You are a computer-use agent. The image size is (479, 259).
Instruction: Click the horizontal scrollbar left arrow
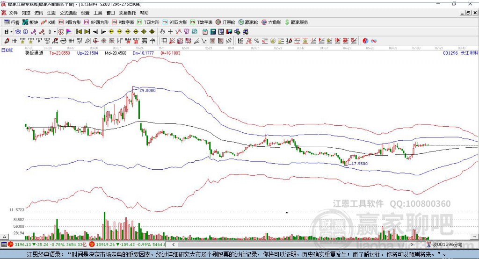click(173, 245)
